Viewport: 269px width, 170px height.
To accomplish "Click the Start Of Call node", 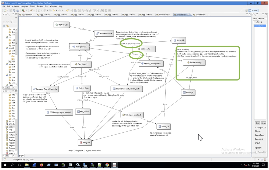I will click(62, 25).
